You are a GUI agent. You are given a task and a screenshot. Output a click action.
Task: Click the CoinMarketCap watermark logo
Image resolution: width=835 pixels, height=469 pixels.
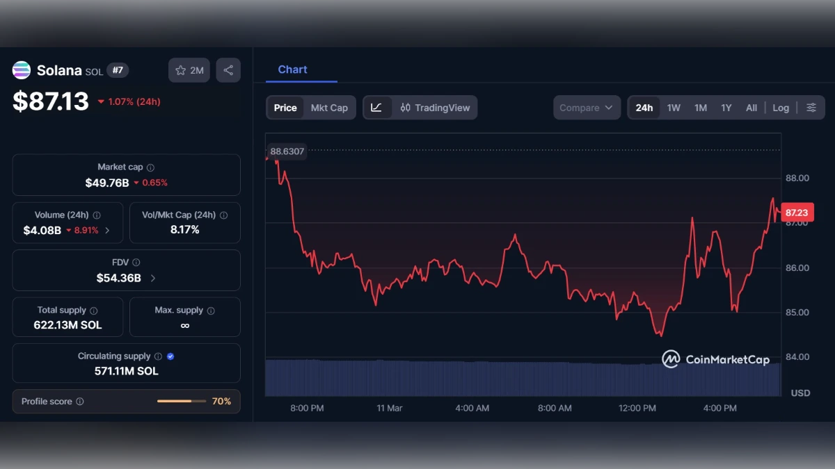670,359
